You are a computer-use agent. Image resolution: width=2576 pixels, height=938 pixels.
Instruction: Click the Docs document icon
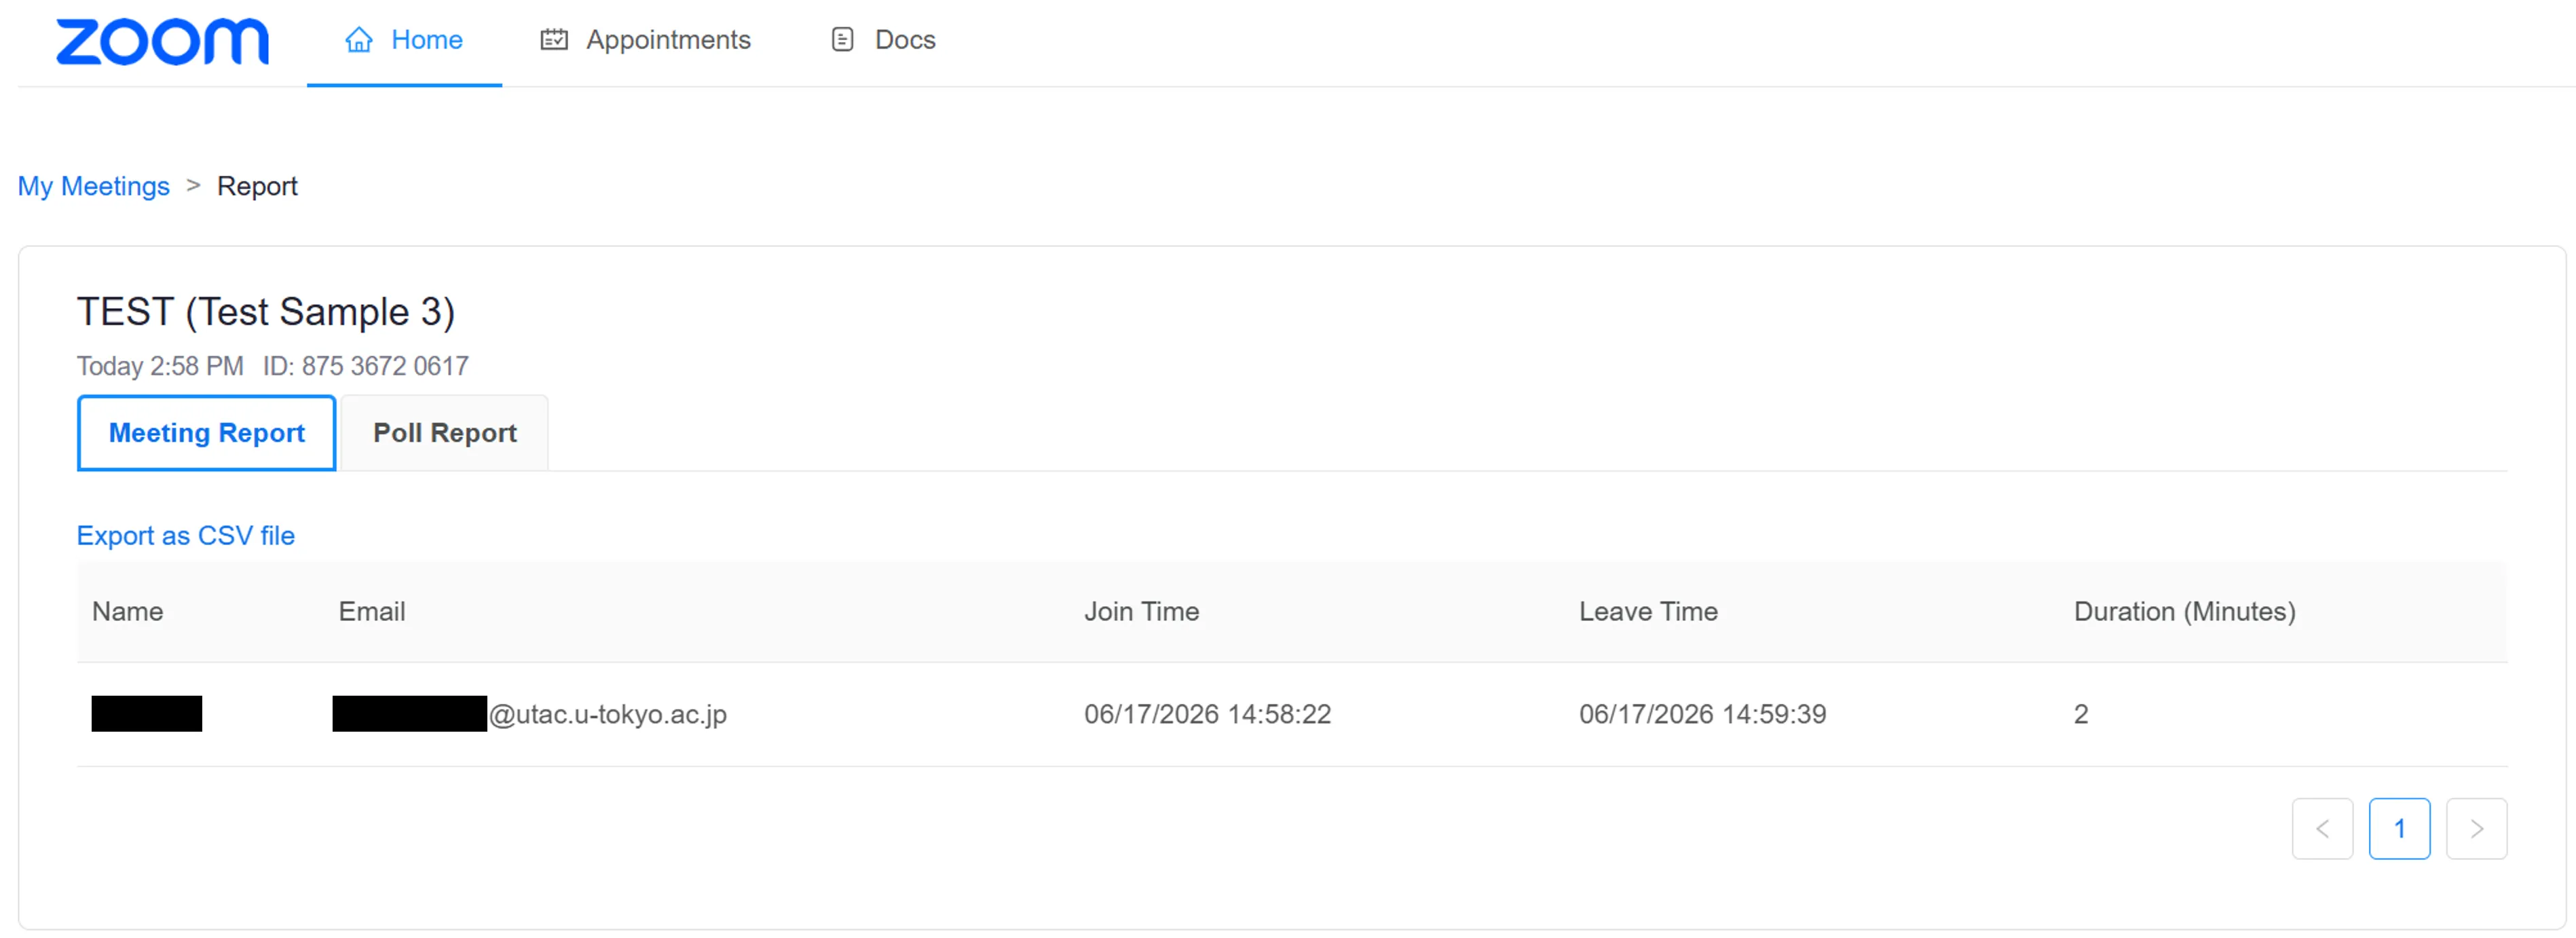[843, 40]
